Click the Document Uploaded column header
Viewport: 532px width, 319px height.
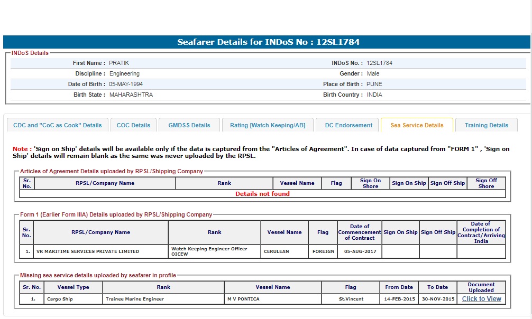point(481,287)
